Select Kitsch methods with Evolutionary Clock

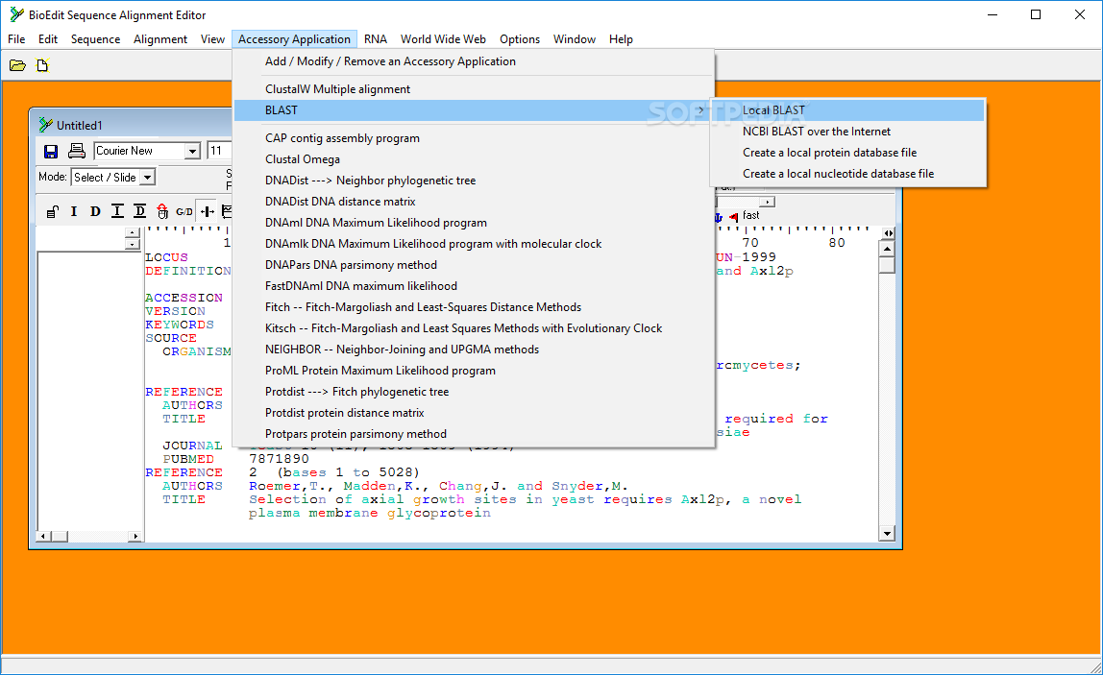coord(474,328)
